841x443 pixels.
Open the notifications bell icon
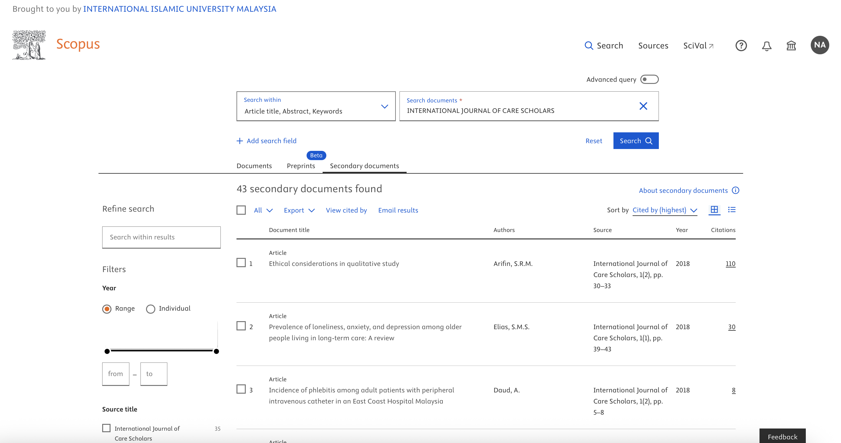766,46
